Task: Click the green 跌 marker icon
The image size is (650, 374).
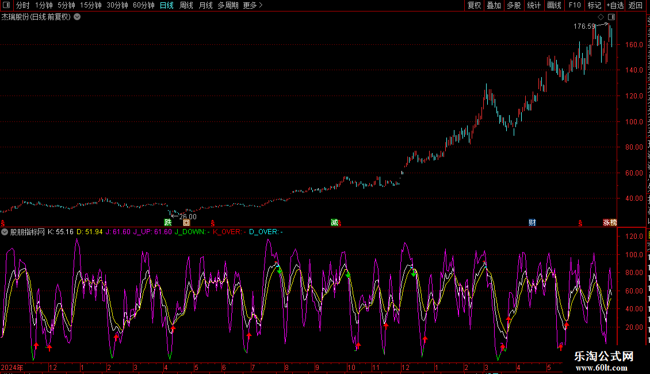Action: [168, 223]
